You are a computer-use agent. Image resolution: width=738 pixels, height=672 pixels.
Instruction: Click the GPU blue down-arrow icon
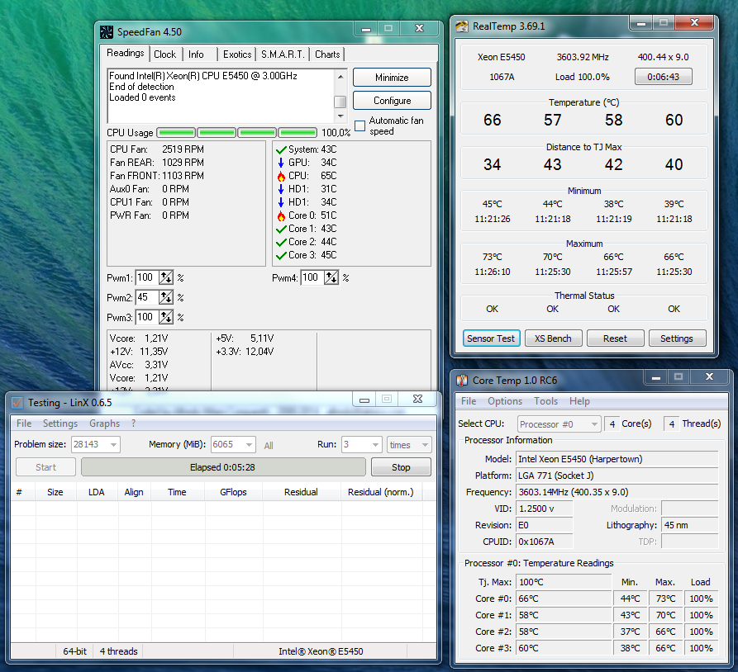pyautogui.click(x=281, y=163)
